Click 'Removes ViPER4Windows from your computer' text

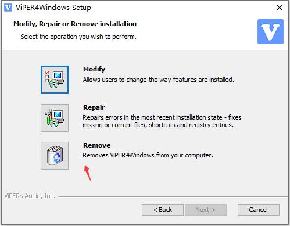[148, 155]
